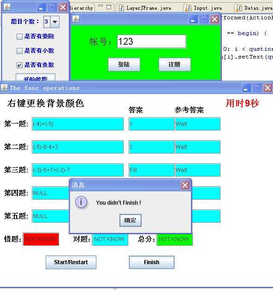Click the file icon on the Datas.java tab
273x290 pixels.
click(x=239, y=8)
